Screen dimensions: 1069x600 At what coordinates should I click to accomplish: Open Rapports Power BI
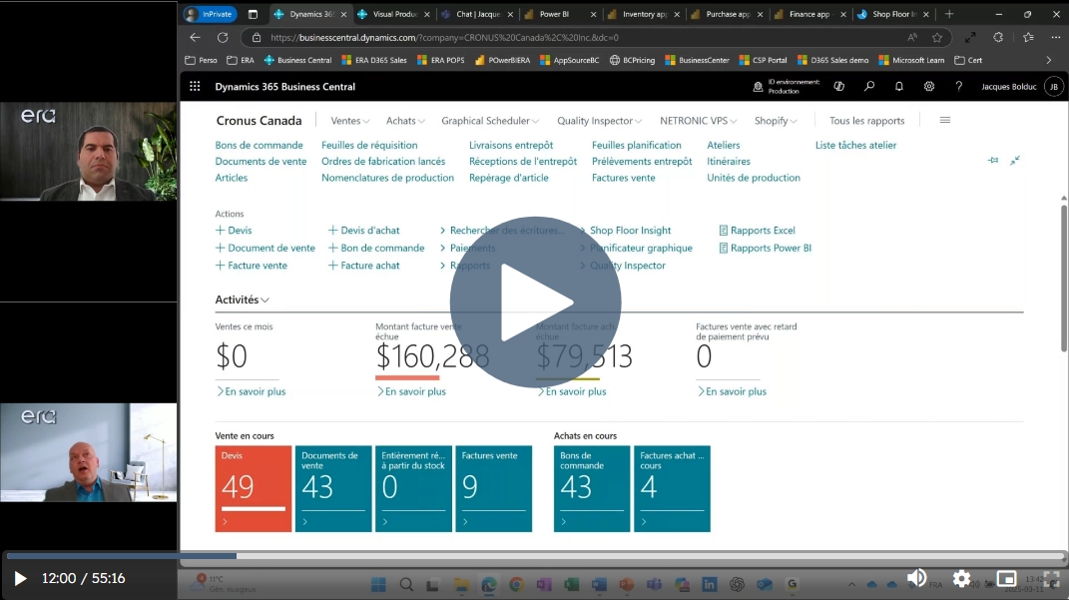point(765,249)
